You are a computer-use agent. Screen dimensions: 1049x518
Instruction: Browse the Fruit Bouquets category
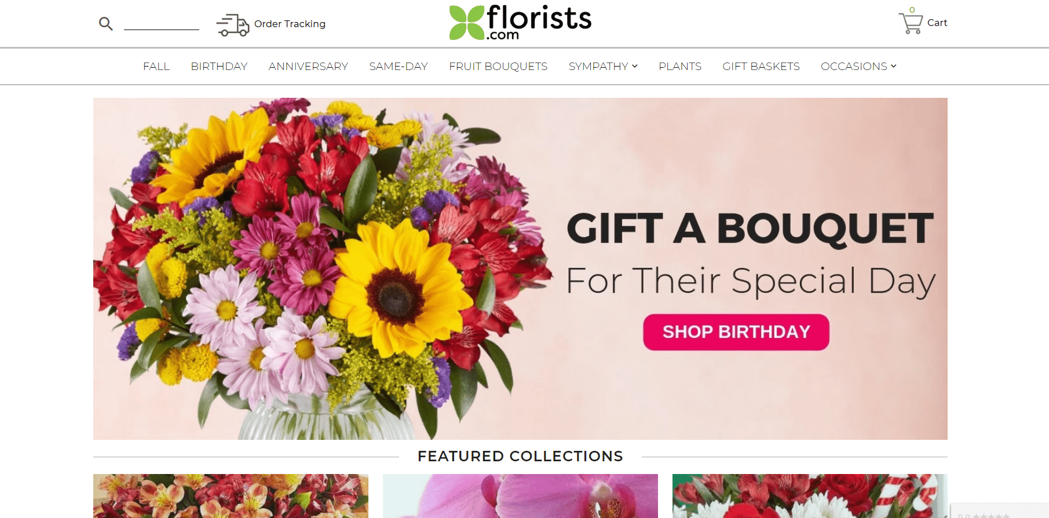tap(498, 67)
